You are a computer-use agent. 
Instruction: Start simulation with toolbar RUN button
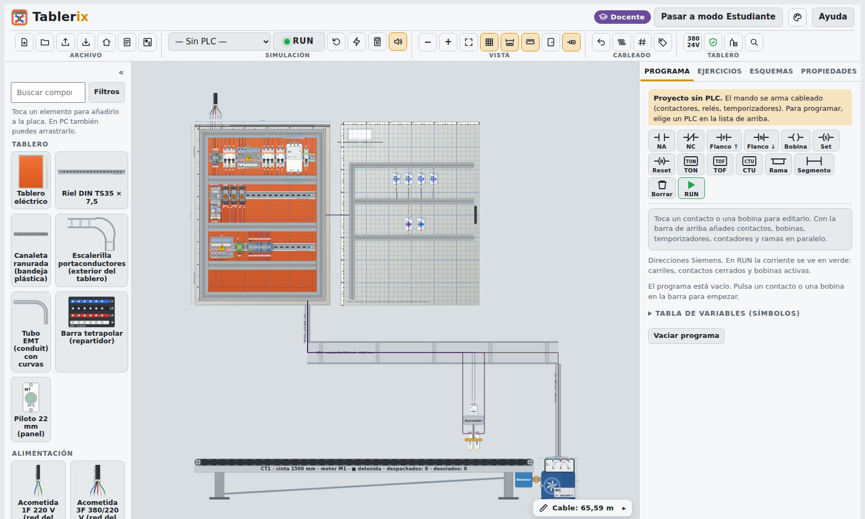point(299,41)
